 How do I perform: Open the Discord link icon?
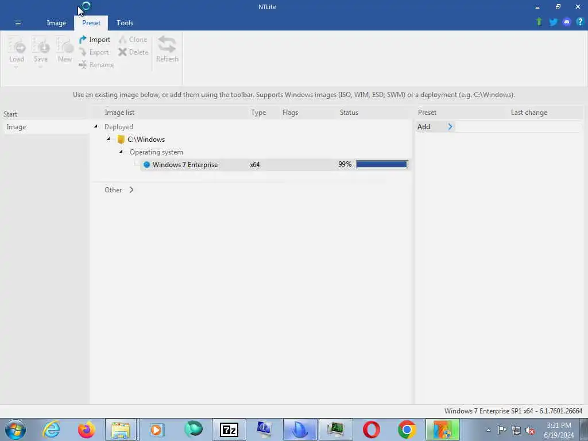click(x=567, y=22)
